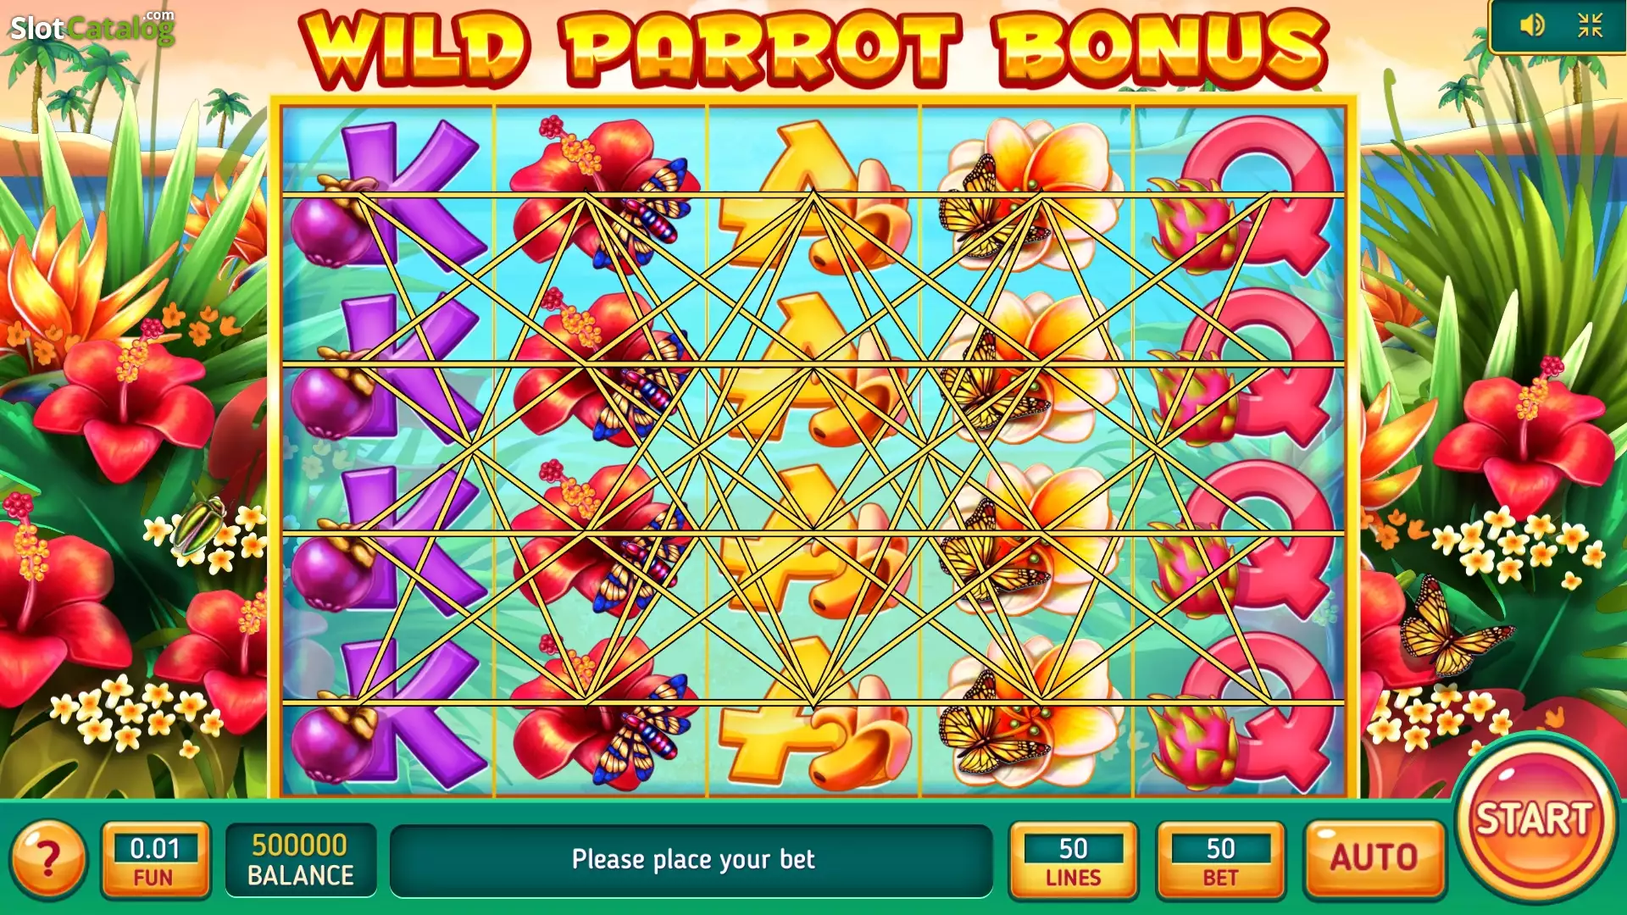This screenshot has height=915, width=1627.
Task: Mute the game sound speaker icon
Action: [x=1532, y=25]
